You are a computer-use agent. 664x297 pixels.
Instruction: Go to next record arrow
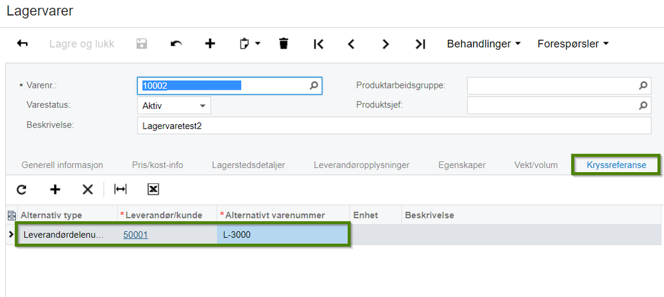(x=385, y=44)
